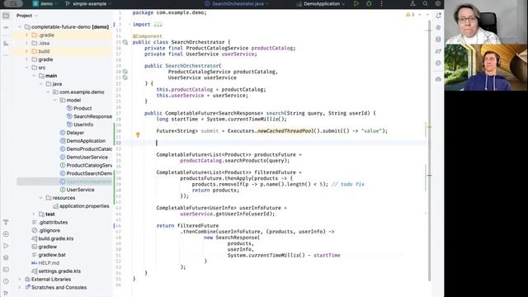Collapse the completable-future-demo root node
Screen dimensions: 528x297
point(20,26)
